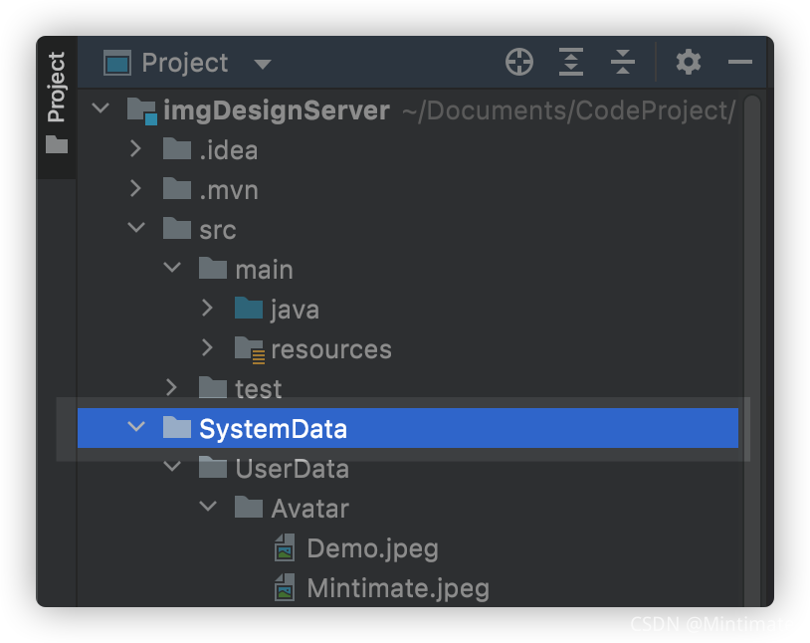The width and height of the screenshot is (810, 643).
Task: Click the folder icon below Project side tab
Action: [57, 144]
